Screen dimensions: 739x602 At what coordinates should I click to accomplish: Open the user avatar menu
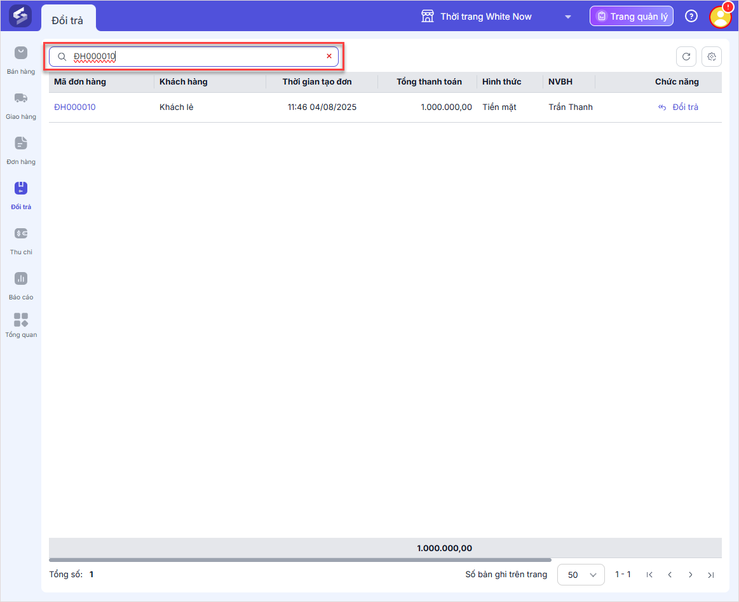[720, 17]
